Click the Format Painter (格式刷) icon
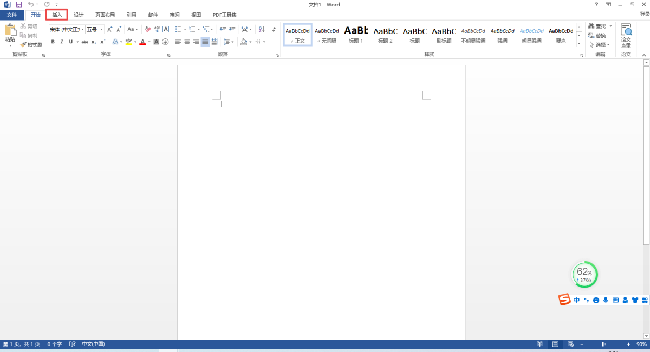The height and width of the screenshot is (352, 650). click(x=32, y=45)
